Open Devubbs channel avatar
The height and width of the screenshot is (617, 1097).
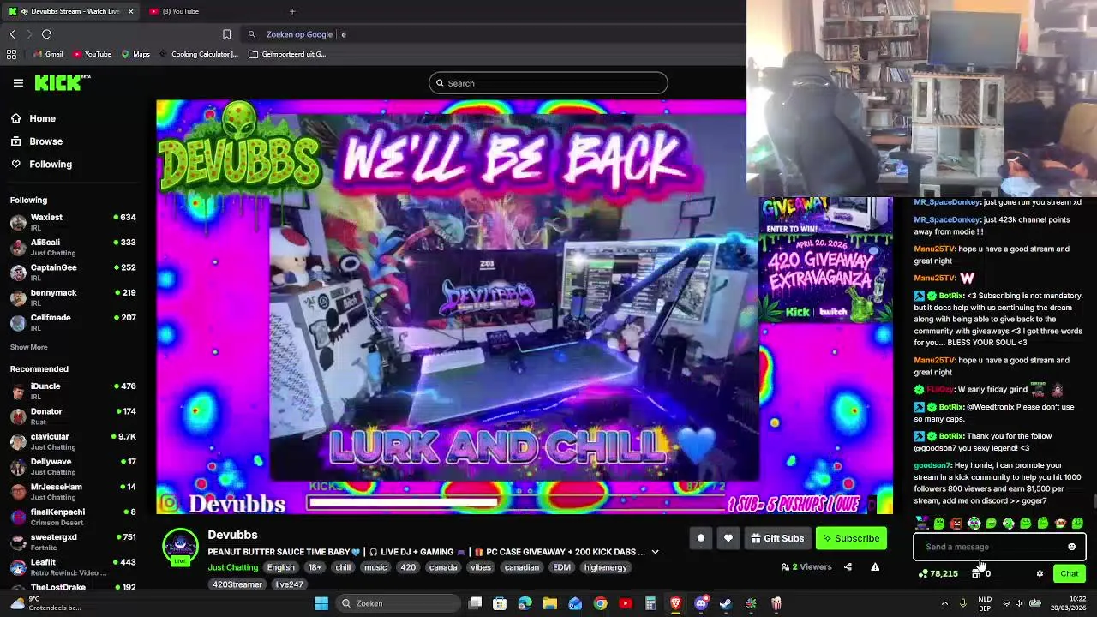(180, 547)
